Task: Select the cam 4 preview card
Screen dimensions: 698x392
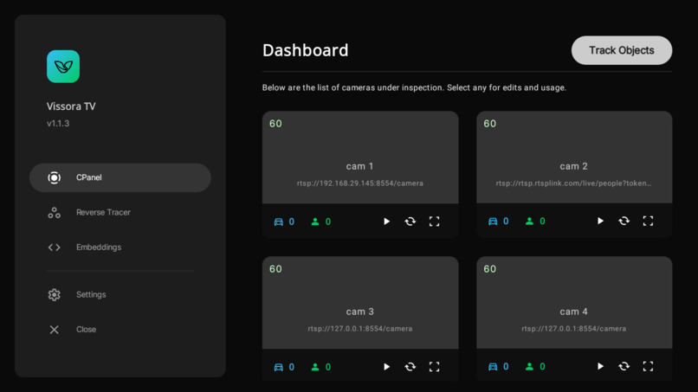Action: (574, 303)
